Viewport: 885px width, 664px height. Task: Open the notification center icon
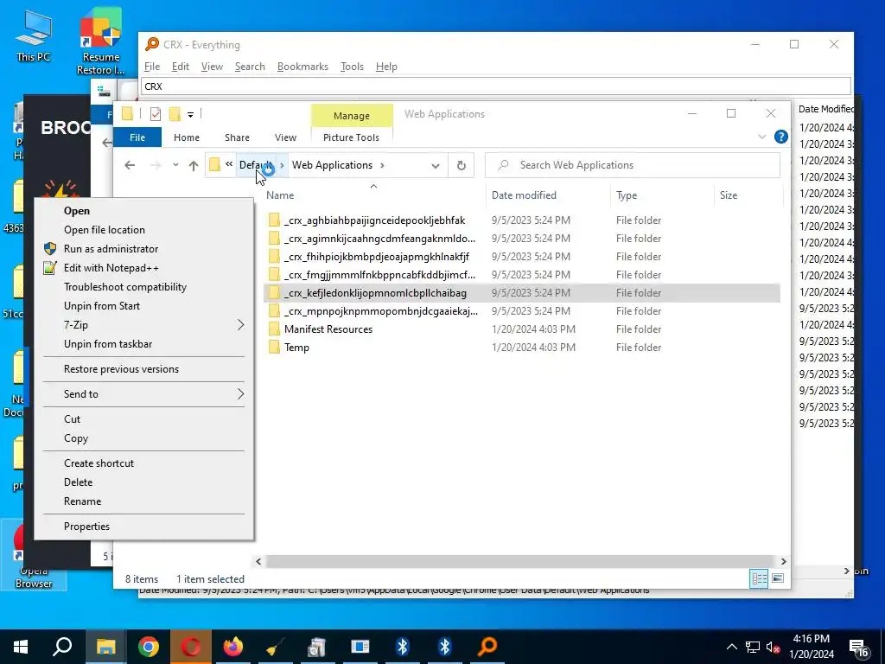click(858, 648)
